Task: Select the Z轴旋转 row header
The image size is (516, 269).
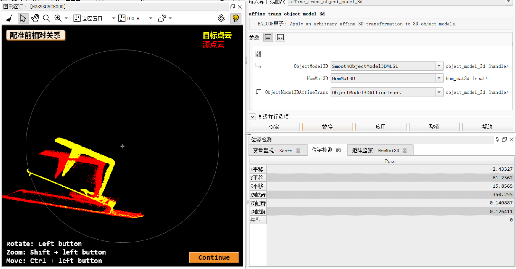Action: [x=258, y=211]
